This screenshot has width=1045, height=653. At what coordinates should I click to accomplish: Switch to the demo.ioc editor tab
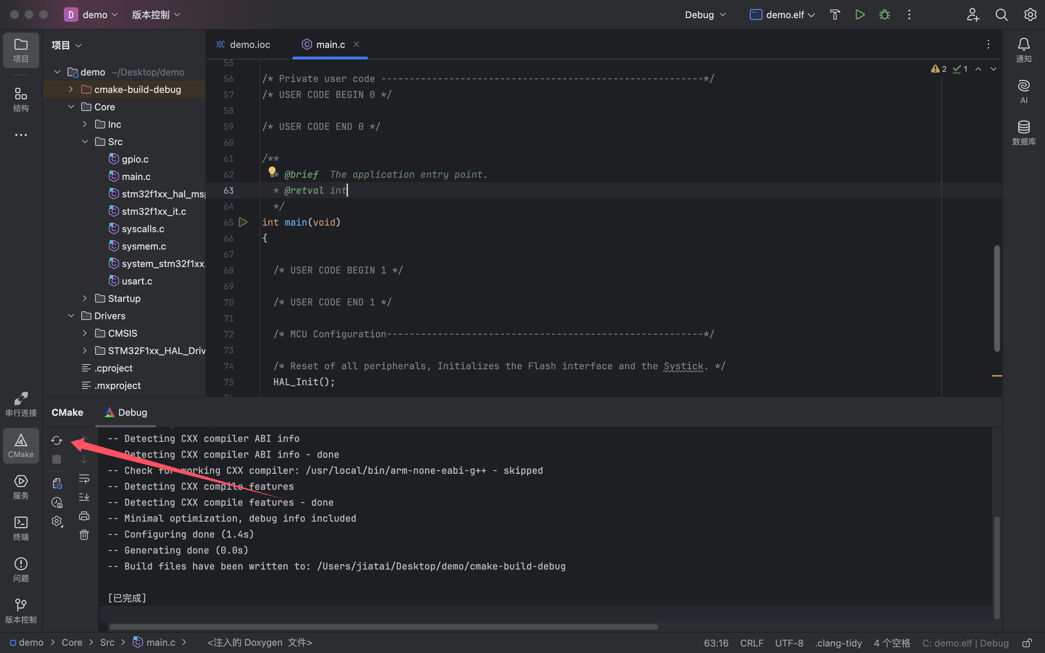pyautogui.click(x=243, y=45)
